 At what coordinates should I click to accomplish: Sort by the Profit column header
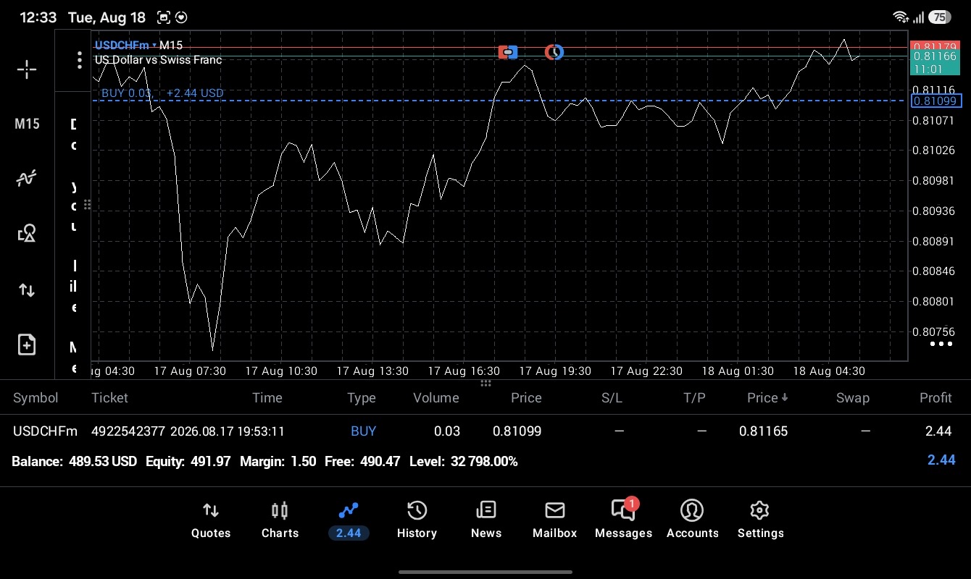(x=935, y=397)
